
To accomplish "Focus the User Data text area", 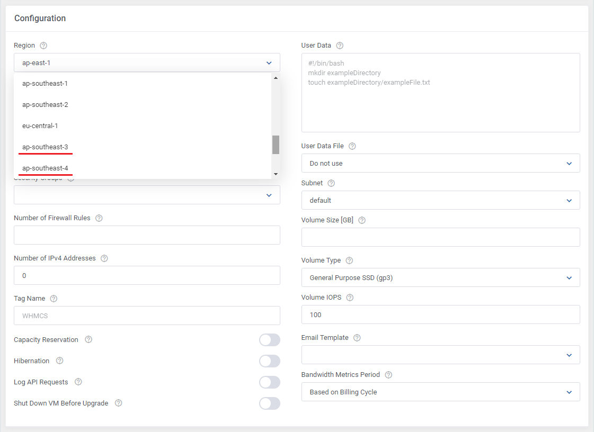I will coord(440,93).
